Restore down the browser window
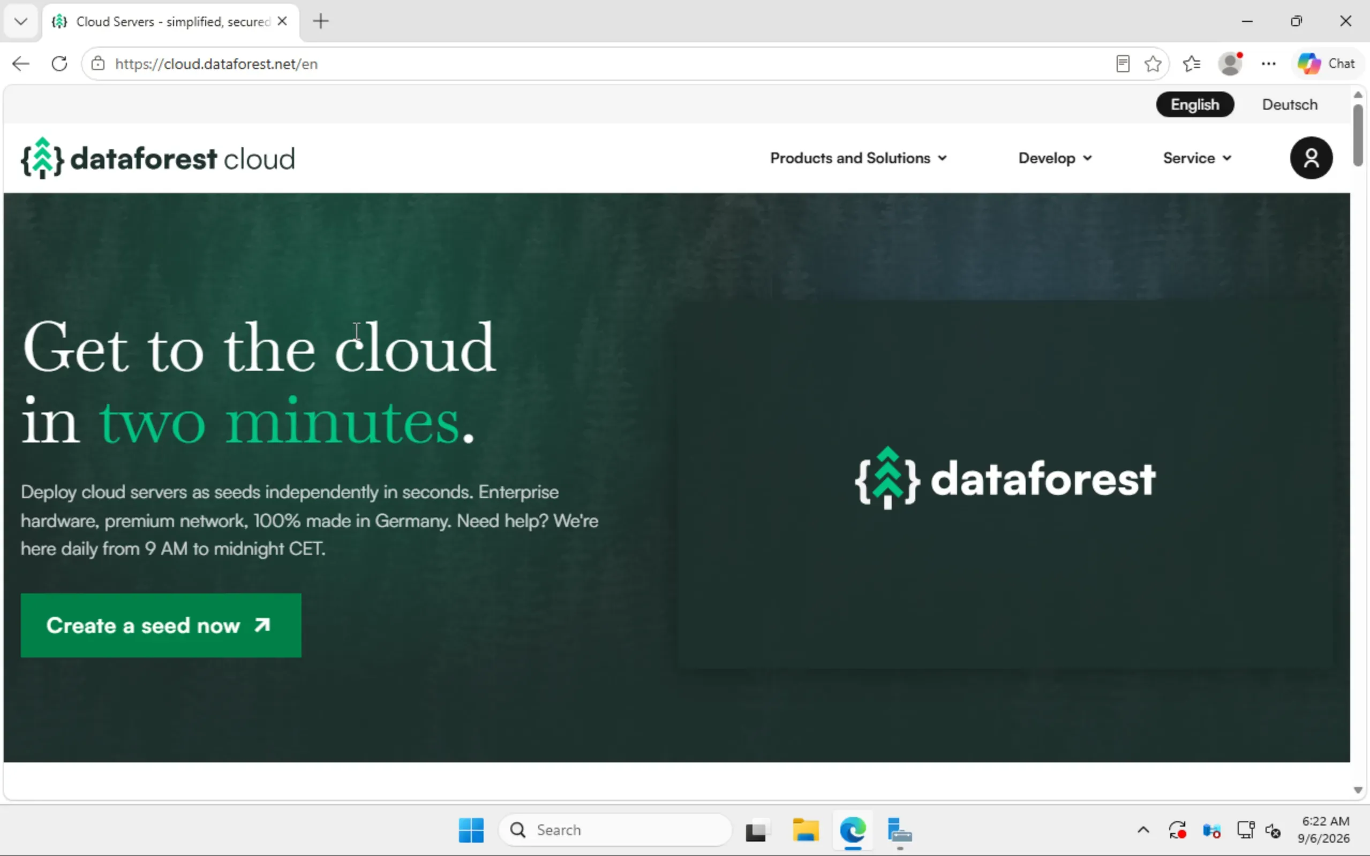The height and width of the screenshot is (856, 1370). [1296, 21]
